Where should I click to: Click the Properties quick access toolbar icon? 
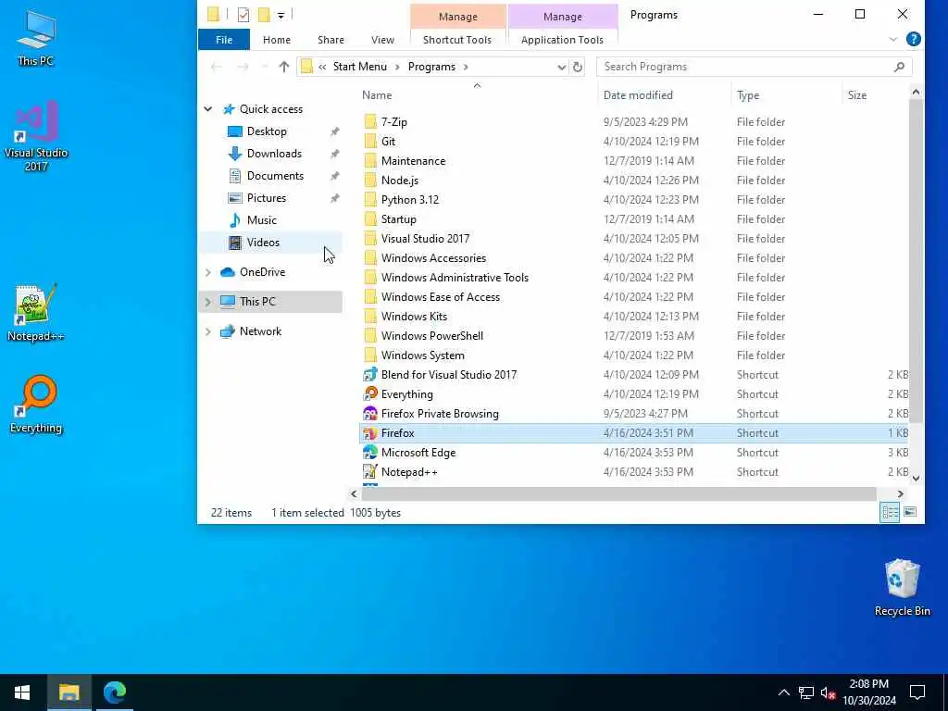click(243, 15)
